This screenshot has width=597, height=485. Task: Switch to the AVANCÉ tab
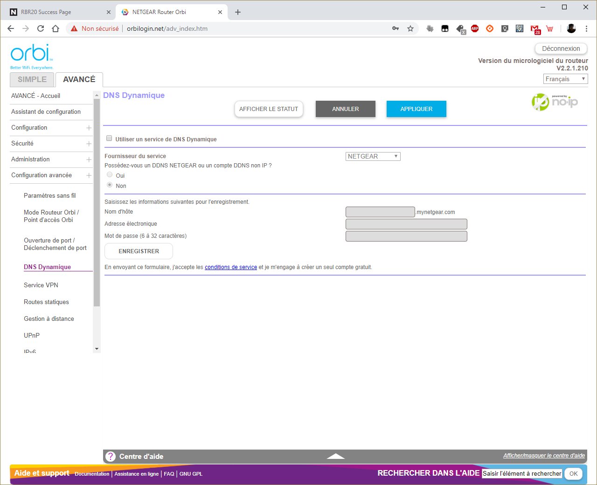click(79, 80)
